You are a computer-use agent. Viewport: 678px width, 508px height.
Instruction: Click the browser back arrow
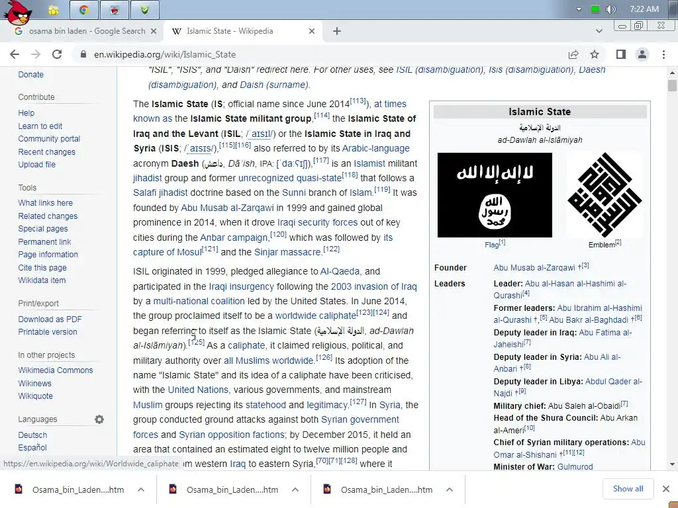(x=15, y=54)
